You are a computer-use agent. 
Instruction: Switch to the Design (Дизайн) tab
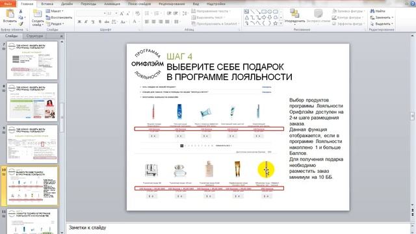click(67, 4)
